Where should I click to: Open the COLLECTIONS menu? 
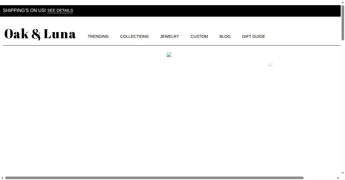(134, 36)
